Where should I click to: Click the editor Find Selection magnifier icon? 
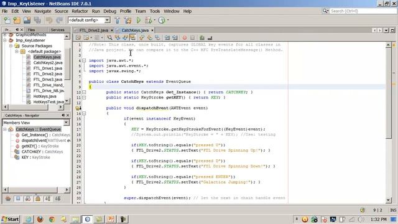tap(109, 37)
